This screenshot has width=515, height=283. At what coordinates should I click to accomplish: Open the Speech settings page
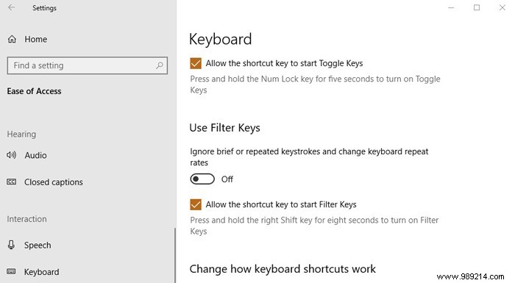(x=38, y=246)
